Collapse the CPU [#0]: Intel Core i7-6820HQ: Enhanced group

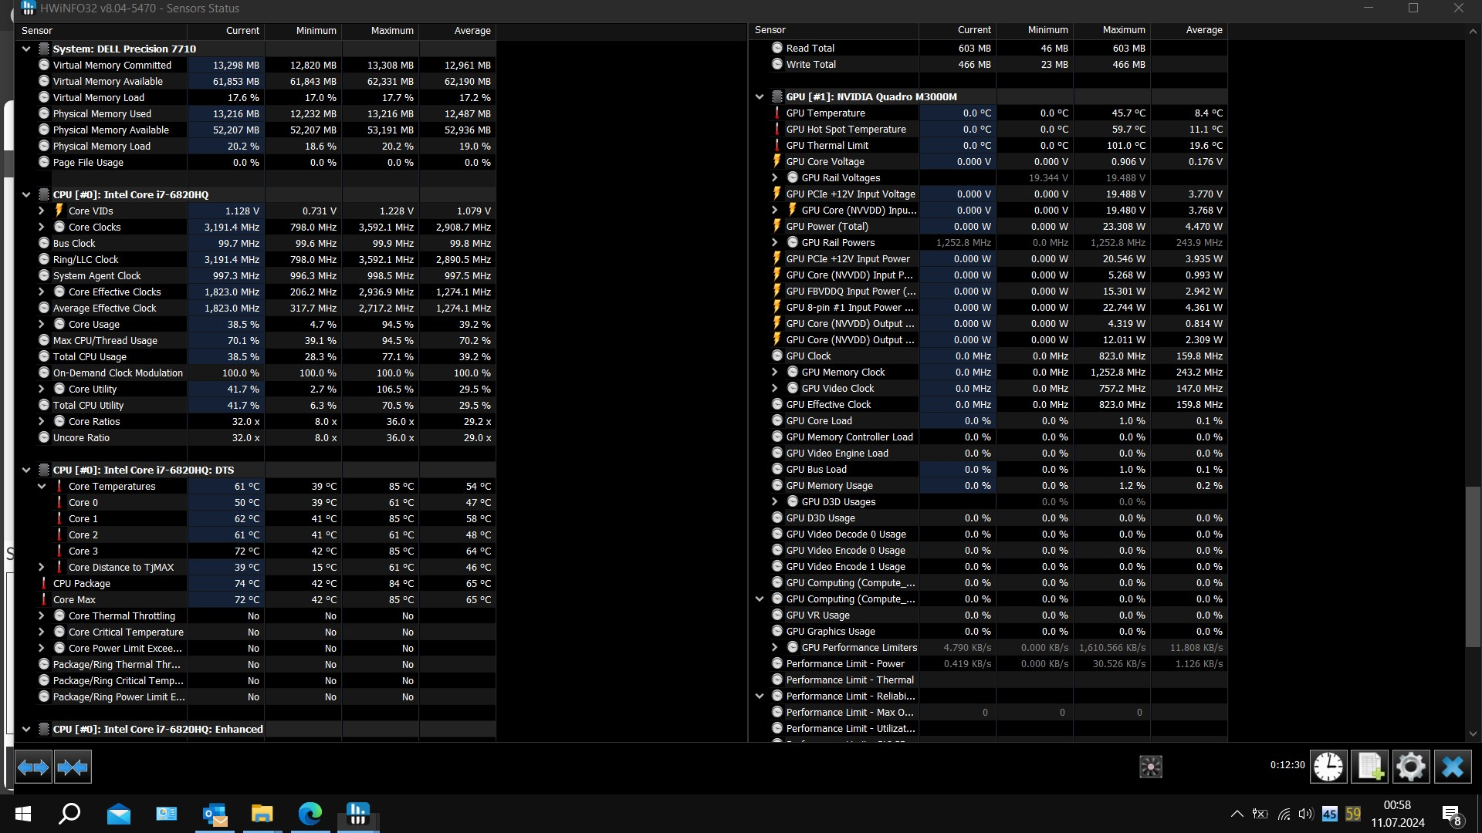pos(26,729)
